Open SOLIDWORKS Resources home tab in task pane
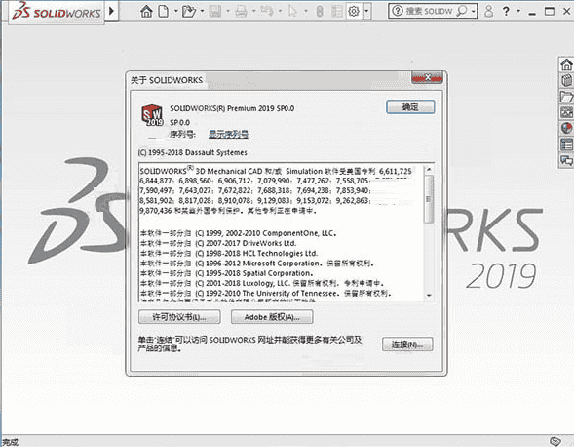This screenshot has width=574, height=447. click(x=566, y=65)
